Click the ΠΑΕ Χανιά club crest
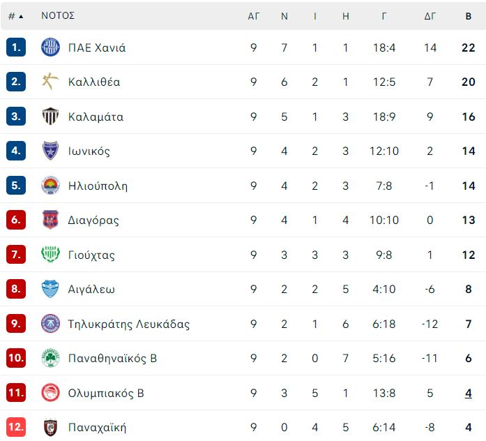 point(50,47)
